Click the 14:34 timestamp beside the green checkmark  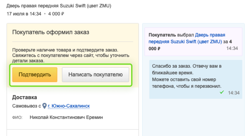(x=234, y=93)
